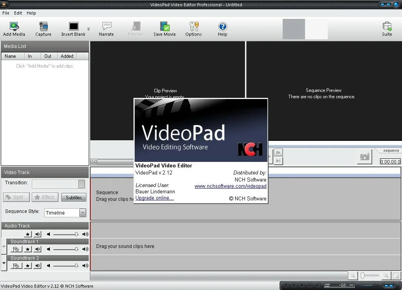Click the VideoPad splash banner image
The height and width of the screenshot is (290, 402).
coord(201,130)
